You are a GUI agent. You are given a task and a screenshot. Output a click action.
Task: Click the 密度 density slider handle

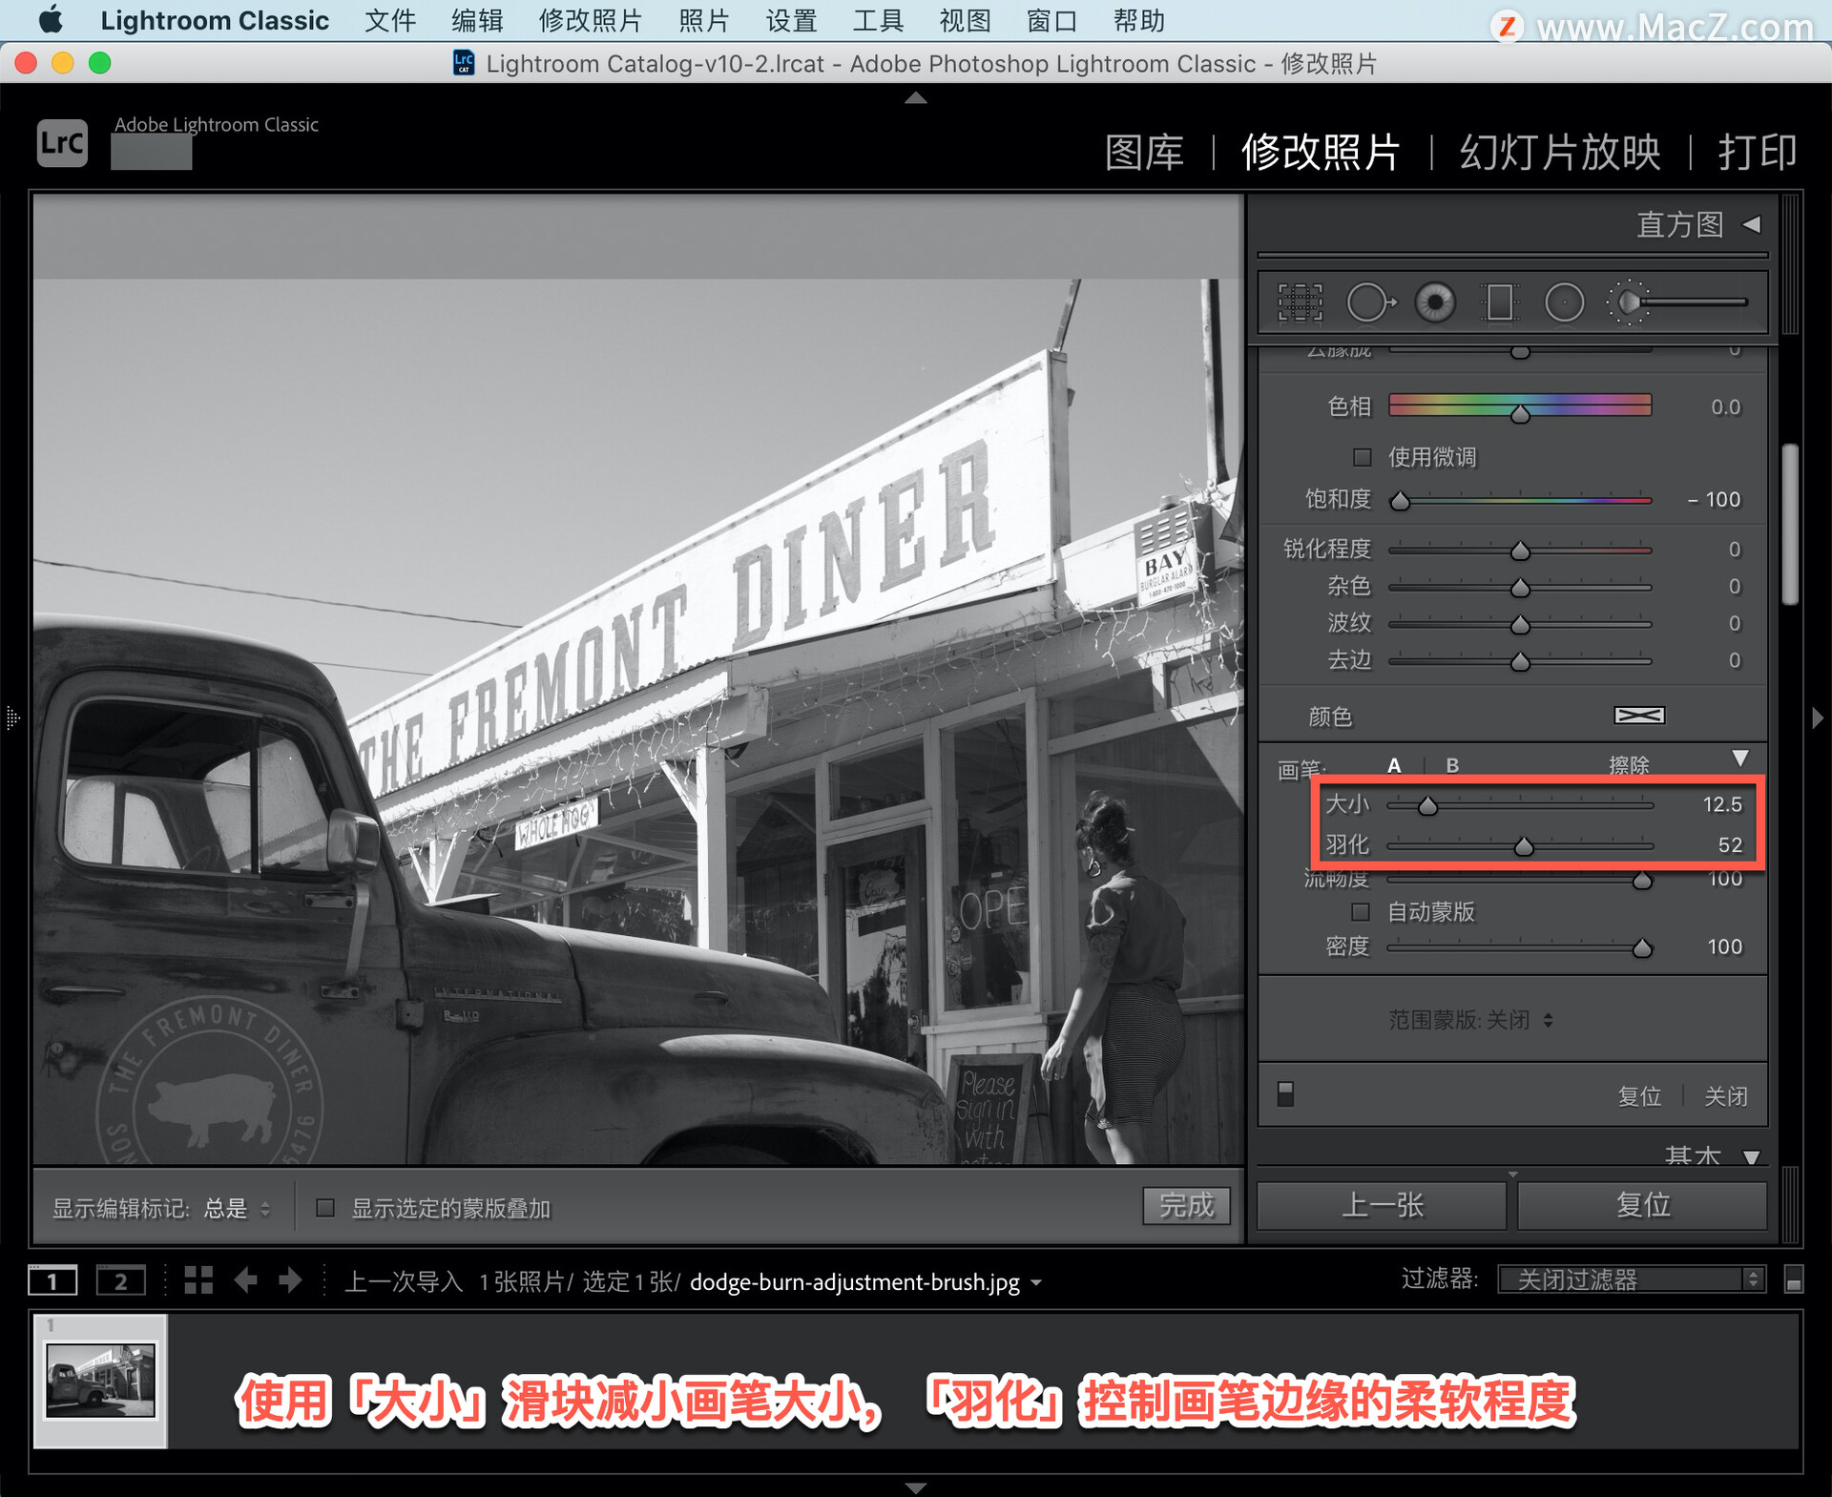tap(1642, 947)
